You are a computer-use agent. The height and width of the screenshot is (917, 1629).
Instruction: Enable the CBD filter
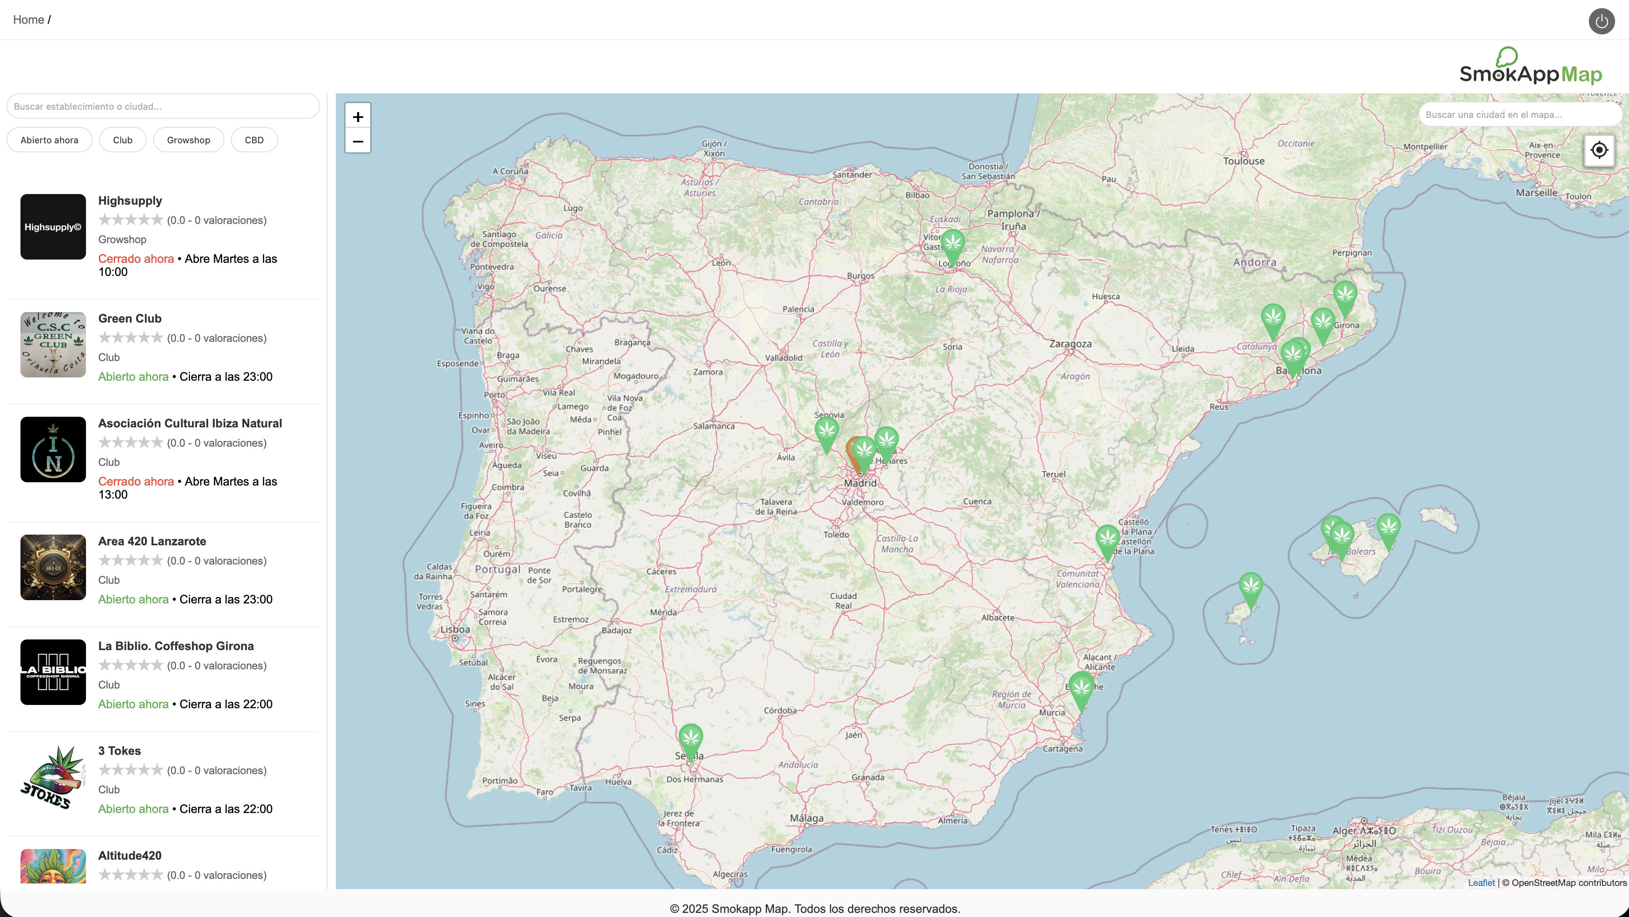(254, 140)
